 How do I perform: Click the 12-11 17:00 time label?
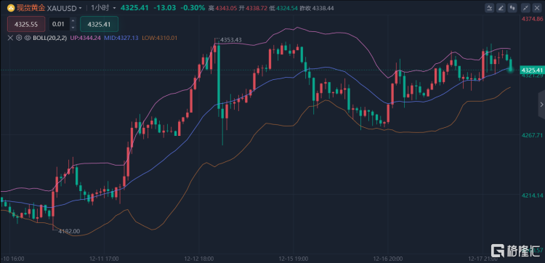click(104, 259)
